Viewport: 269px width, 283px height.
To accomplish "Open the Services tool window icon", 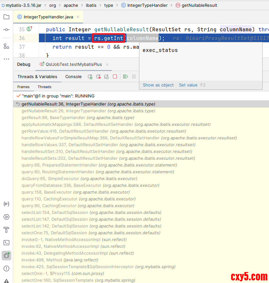I will point(6,217).
